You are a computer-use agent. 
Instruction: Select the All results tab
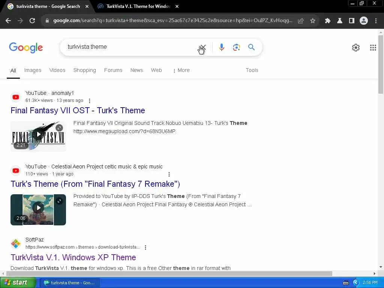click(13, 70)
